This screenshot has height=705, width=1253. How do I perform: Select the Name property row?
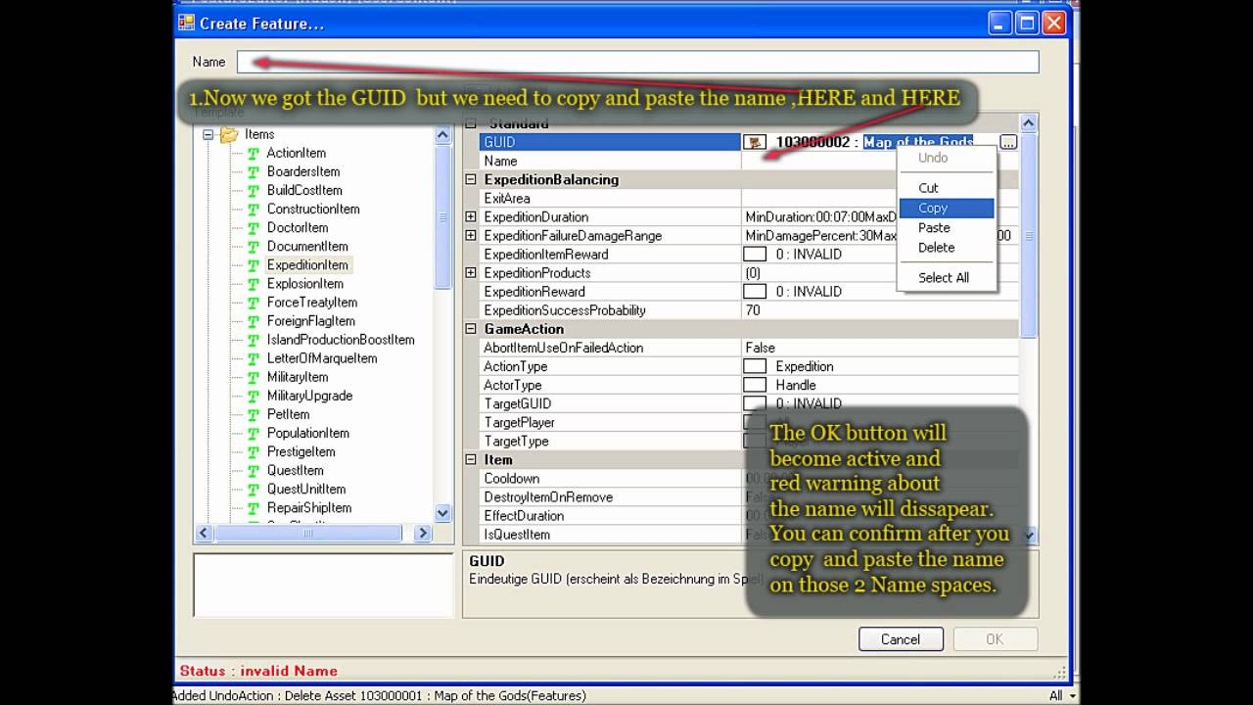point(749,161)
